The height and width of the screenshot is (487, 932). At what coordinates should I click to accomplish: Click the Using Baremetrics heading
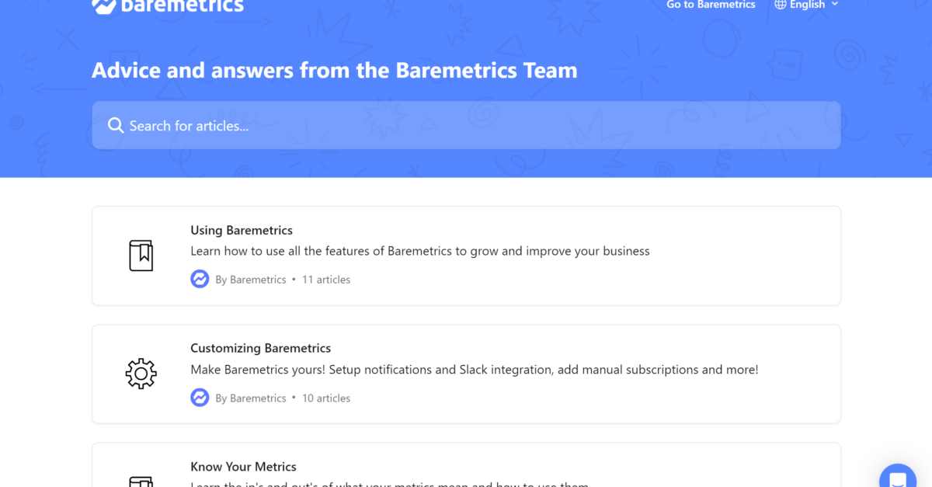tap(241, 230)
